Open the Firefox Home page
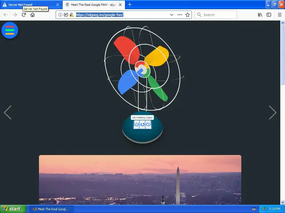Screen dimensions: 285x213 (x=33, y=15)
